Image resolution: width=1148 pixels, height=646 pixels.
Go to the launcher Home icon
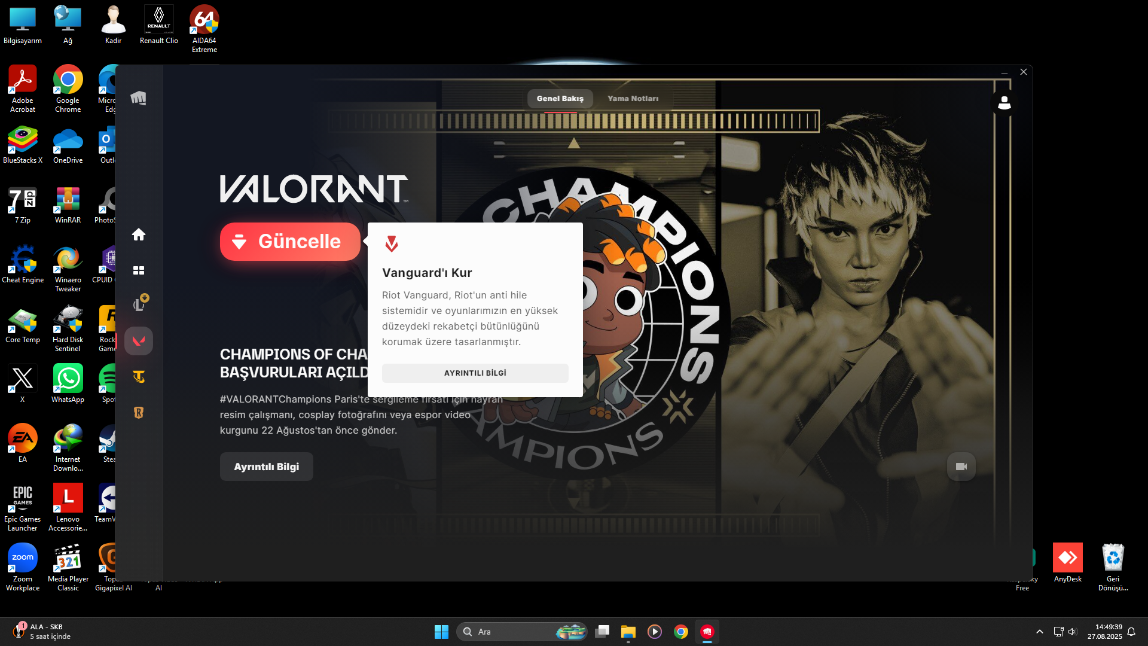point(139,234)
